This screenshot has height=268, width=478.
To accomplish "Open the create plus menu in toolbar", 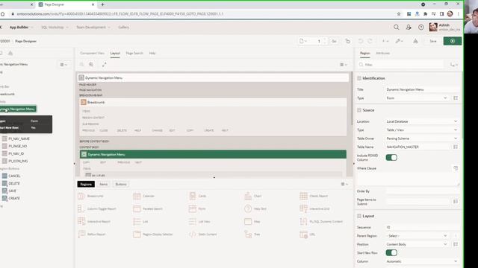I will 385,41.
